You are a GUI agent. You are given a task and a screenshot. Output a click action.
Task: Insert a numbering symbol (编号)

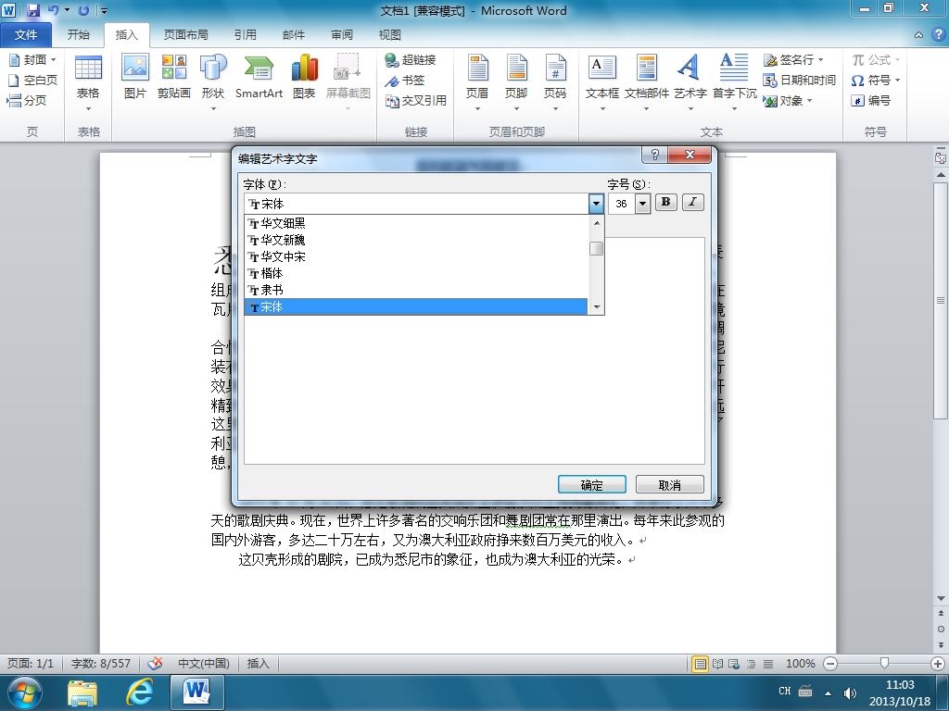click(871, 100)
